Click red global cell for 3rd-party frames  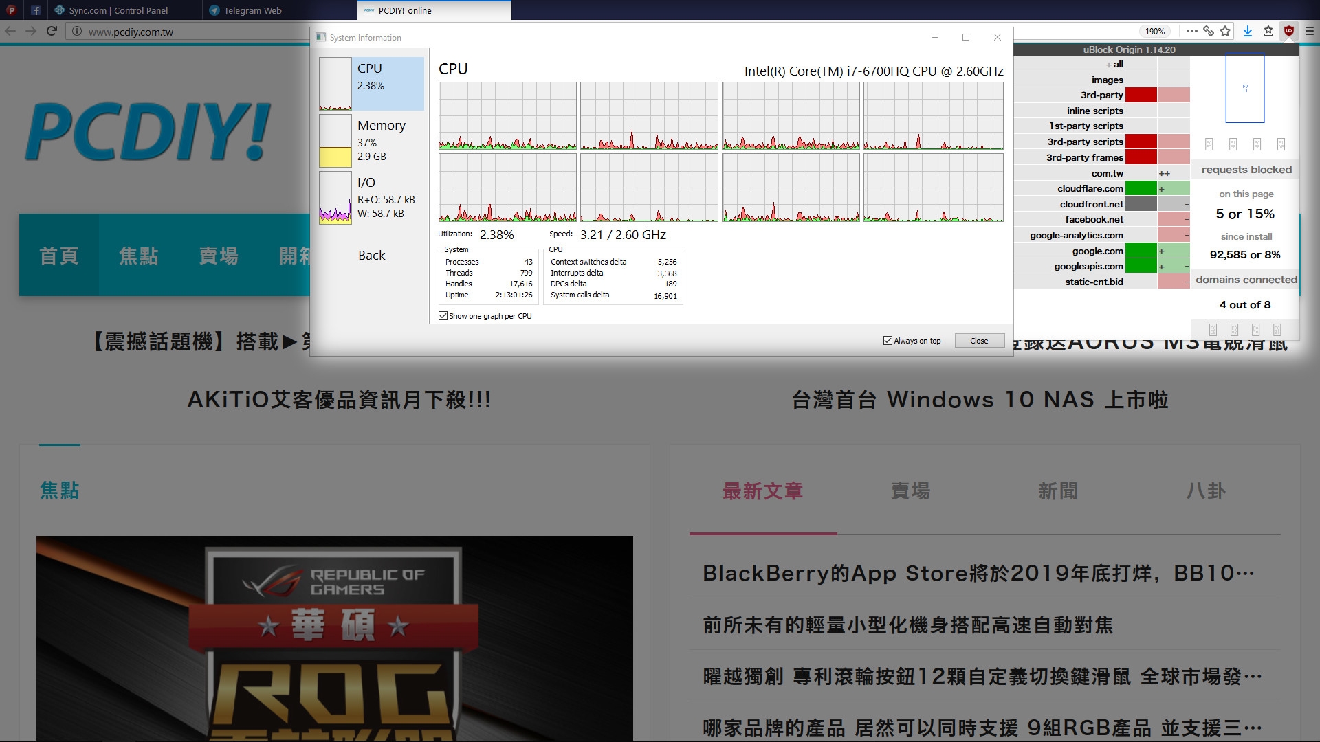pyautogui.click(x=1141, y=157)
